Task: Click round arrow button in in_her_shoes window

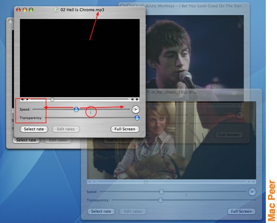Action: (252, 192)
